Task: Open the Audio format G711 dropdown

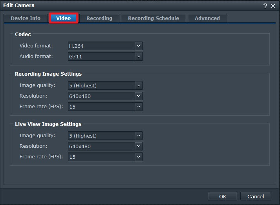Action: tap(138, 56)
